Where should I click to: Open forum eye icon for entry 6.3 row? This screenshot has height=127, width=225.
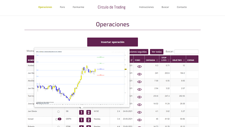coord(139,66)
